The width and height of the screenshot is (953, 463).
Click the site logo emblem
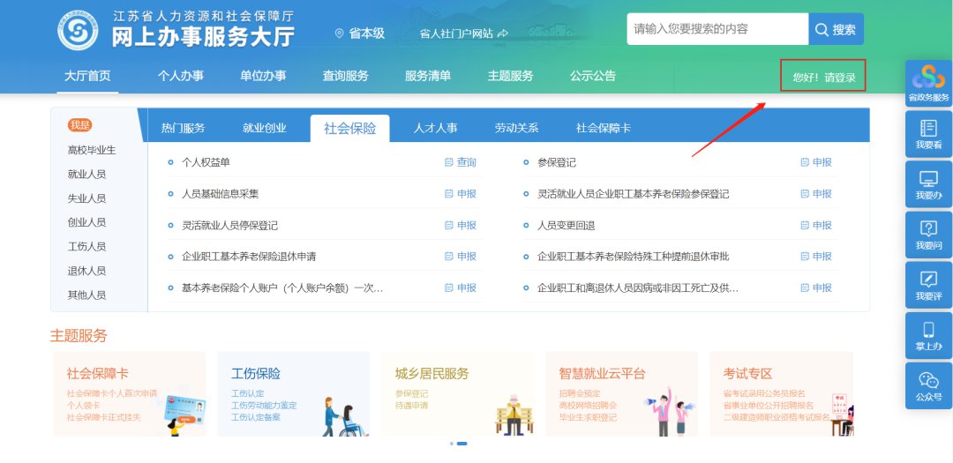[79, 31]
